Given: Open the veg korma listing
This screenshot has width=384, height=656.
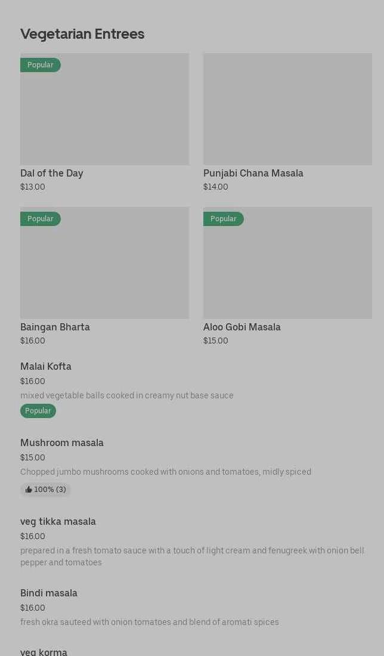Looking at the screenshot, I should 44,652.
